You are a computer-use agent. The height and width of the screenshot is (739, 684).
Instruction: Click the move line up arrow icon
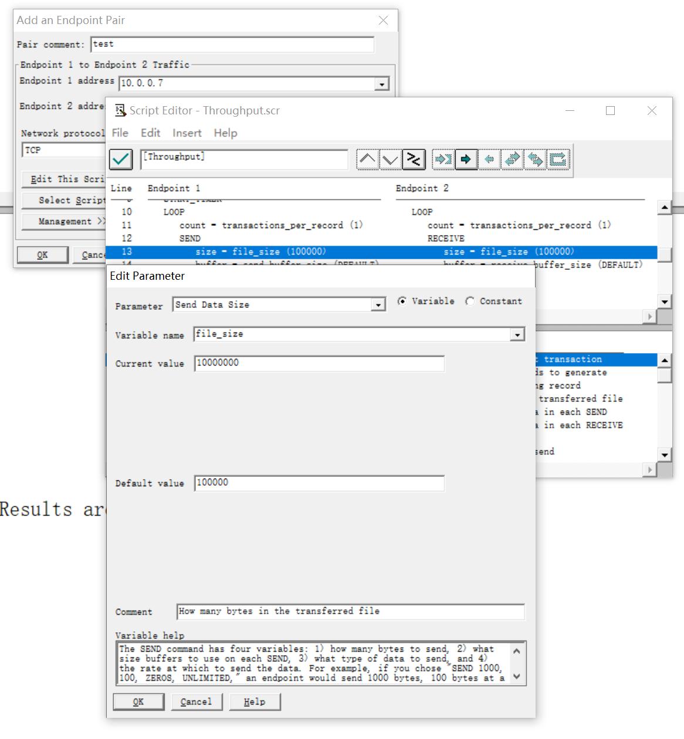368,160
